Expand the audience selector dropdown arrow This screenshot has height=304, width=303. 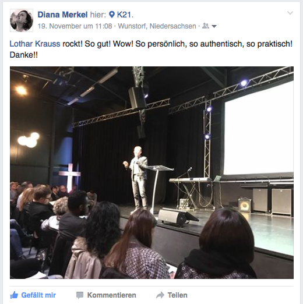tap(214, 26)
